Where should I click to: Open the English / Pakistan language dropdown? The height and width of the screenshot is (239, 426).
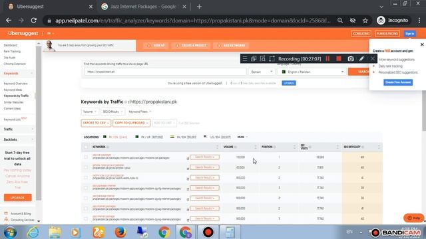click(x=312, y=72)
